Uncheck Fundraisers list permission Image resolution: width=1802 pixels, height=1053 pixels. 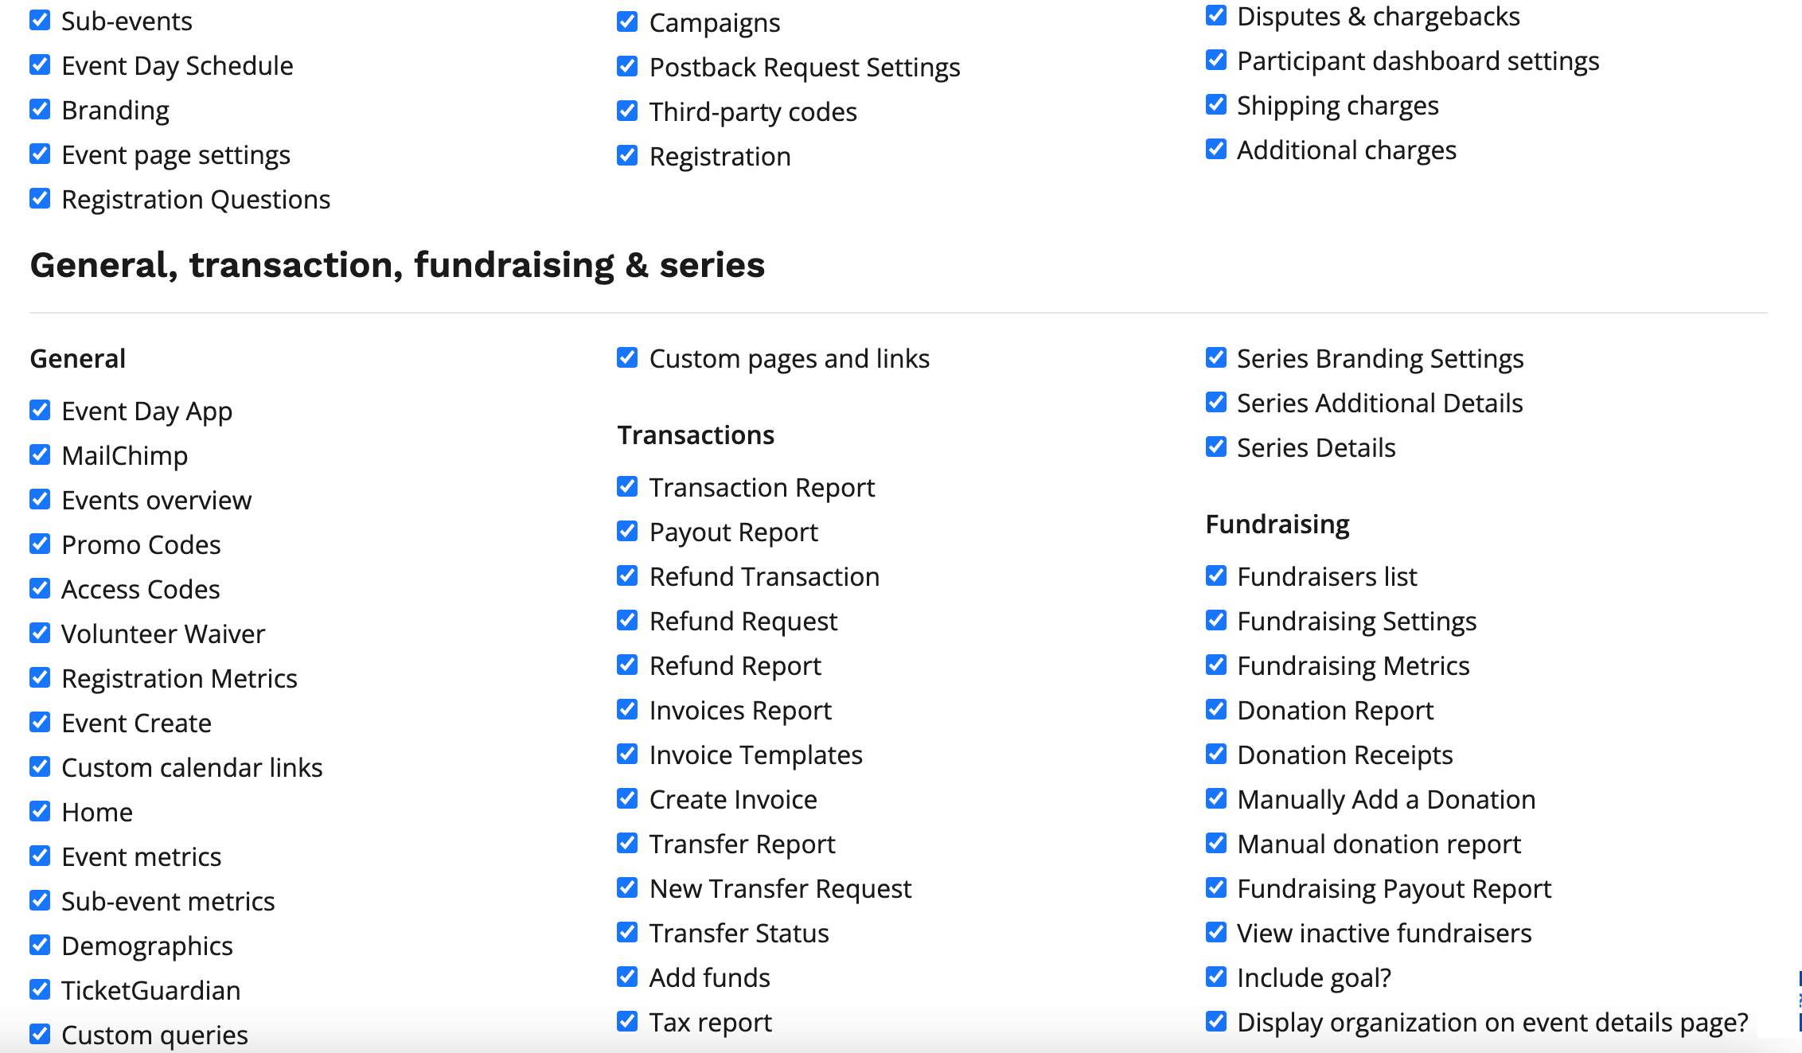tap(1216, 575)
